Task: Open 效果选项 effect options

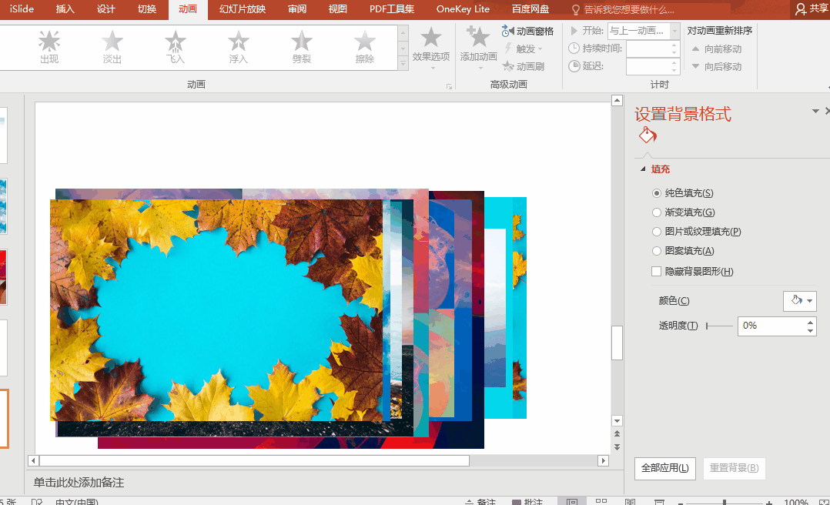Action: (431, 48)
